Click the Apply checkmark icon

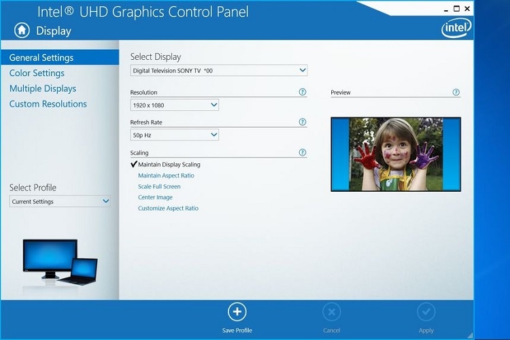click(x=426, y=312)
